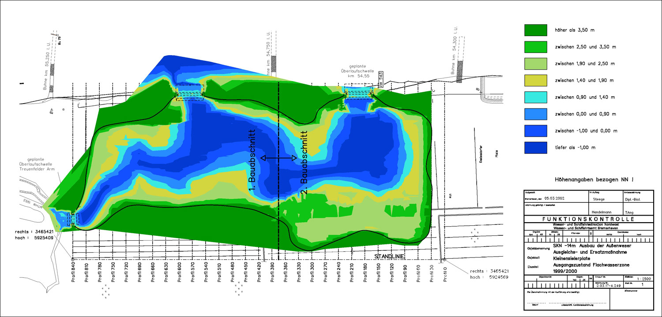
Task: Click the overflow weir symbol at km 54.55
Action: (358, 93)
